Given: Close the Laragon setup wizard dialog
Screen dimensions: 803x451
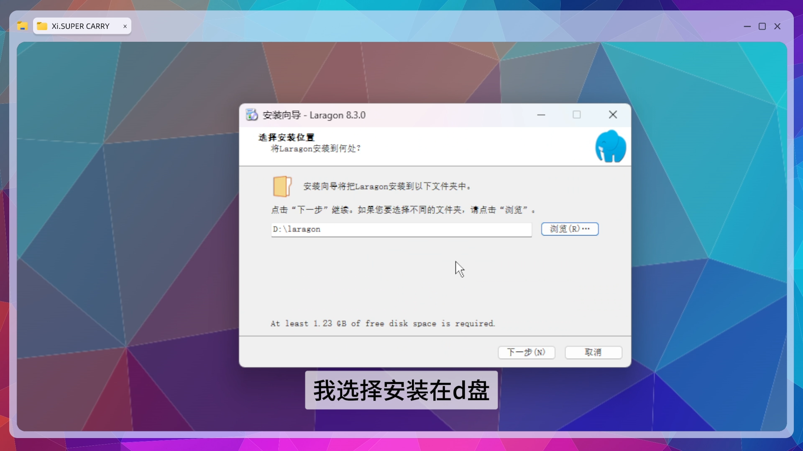Looking at the screenshot, I should [613, 115].
